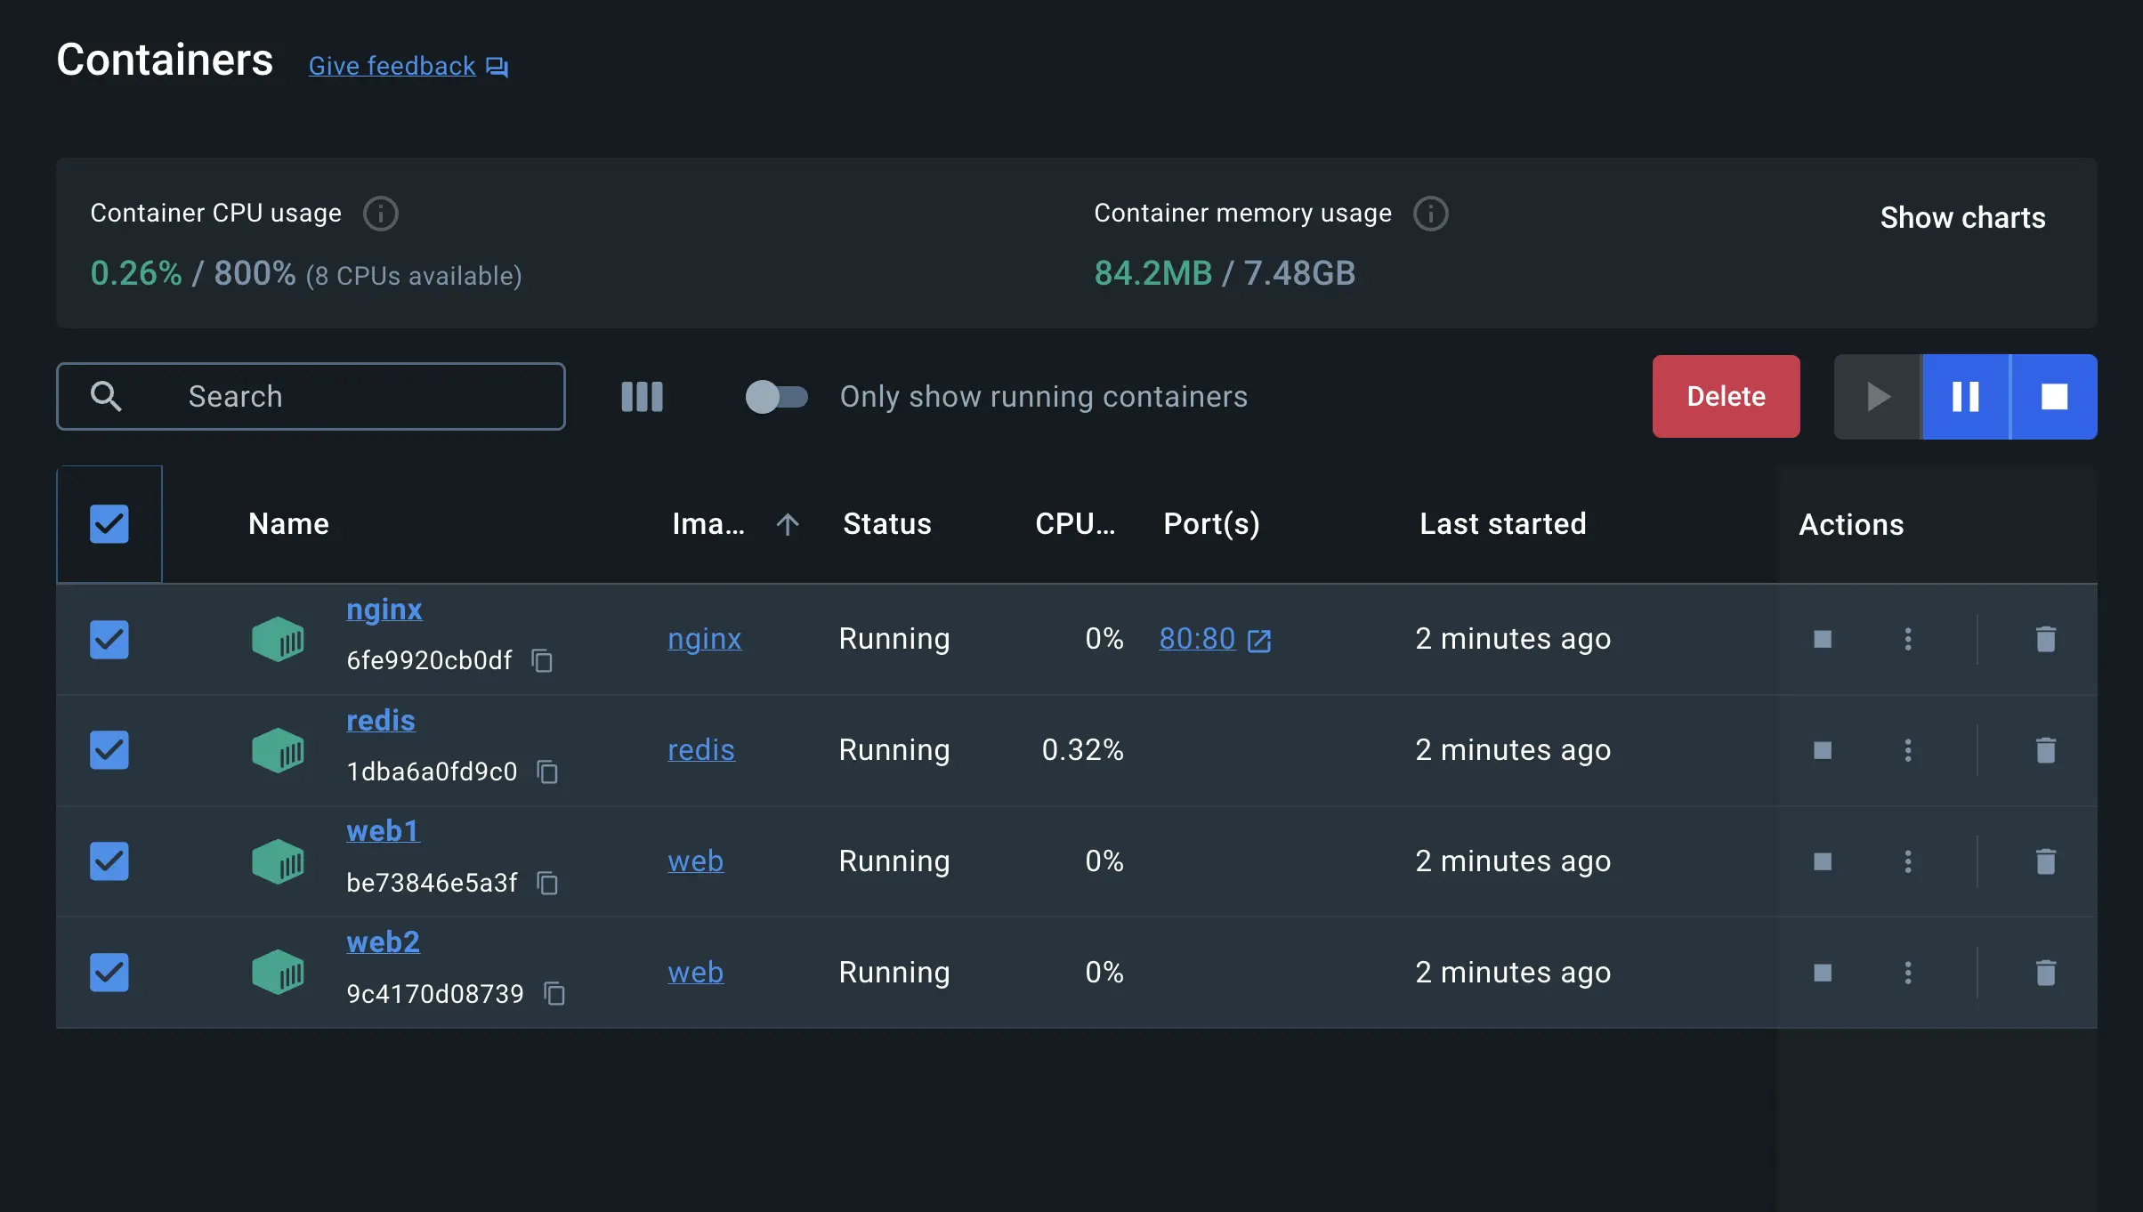Click the stop button for nginx
Screen dimensions: 2143x1212
coord(1822,637)
